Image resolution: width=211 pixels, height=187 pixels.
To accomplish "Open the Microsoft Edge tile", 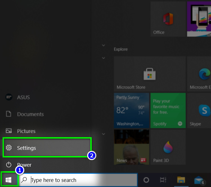I will click(x=199, y=74).
